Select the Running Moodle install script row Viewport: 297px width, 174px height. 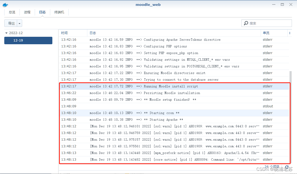click(174, 86)
